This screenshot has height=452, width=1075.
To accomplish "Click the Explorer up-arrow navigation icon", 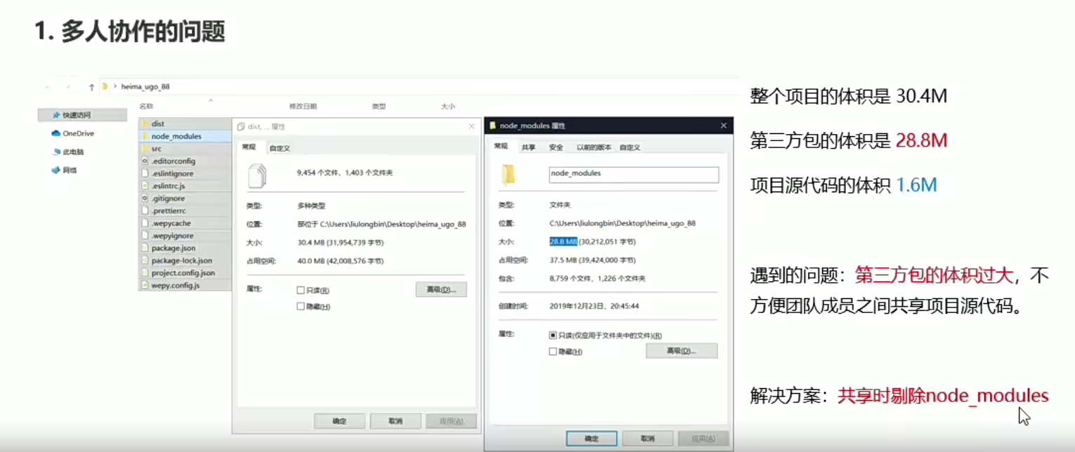I will pyautogui.click(x=91, y=87).
